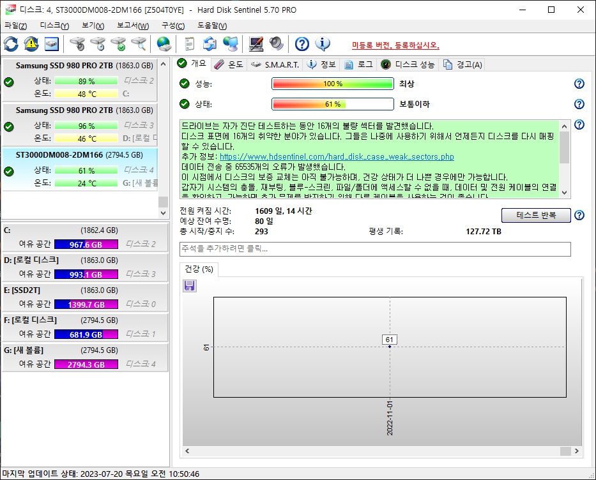Click the toolbar info bubble icon
The width and height of the screenshot is (596, 480).
tap(323, 44)
